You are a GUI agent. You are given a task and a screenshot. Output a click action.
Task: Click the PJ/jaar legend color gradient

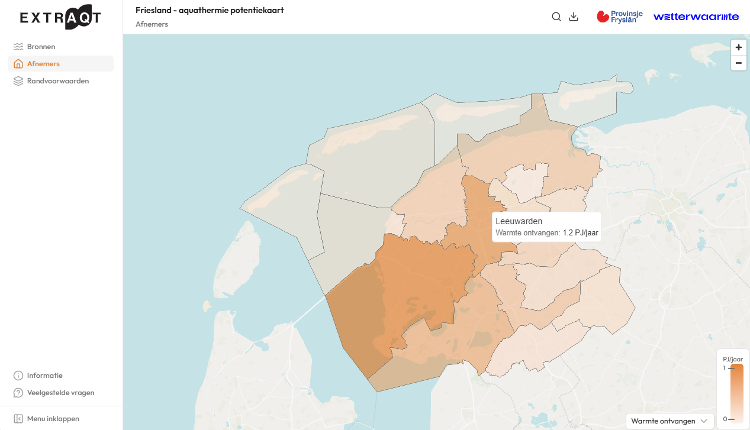[736, 393]
